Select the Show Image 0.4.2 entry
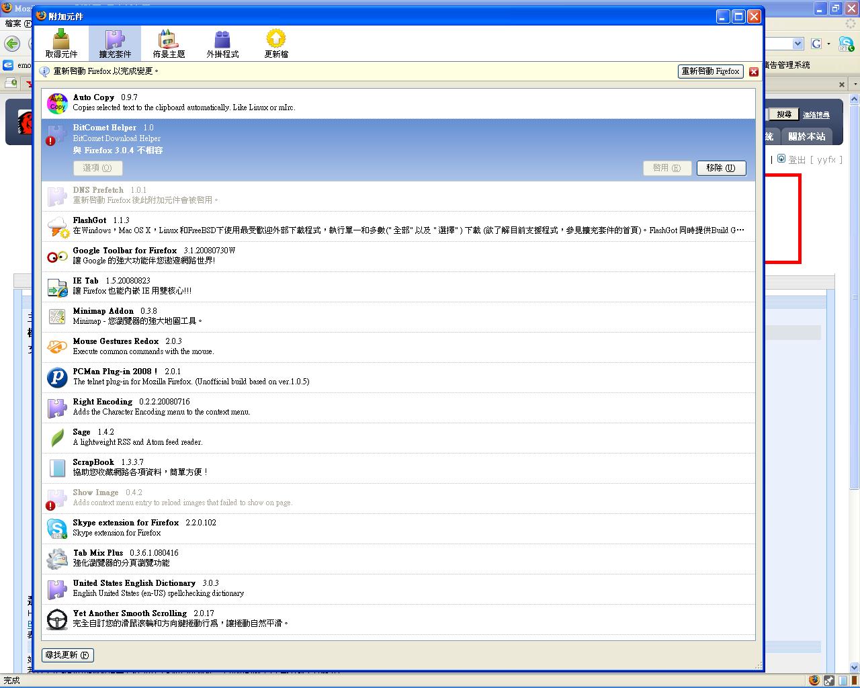Image resolution: width=860 pixels, height=688 pixels. pos(398,498)
